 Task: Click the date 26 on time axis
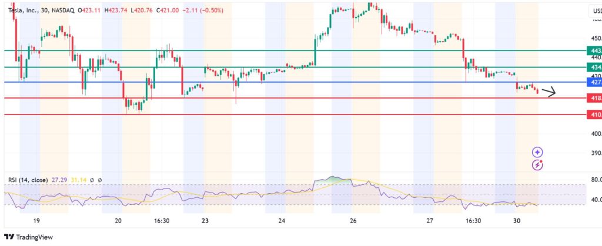353,221
